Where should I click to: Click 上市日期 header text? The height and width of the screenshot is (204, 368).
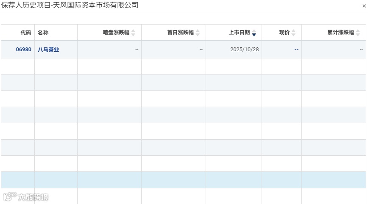[x=240, y=32]
